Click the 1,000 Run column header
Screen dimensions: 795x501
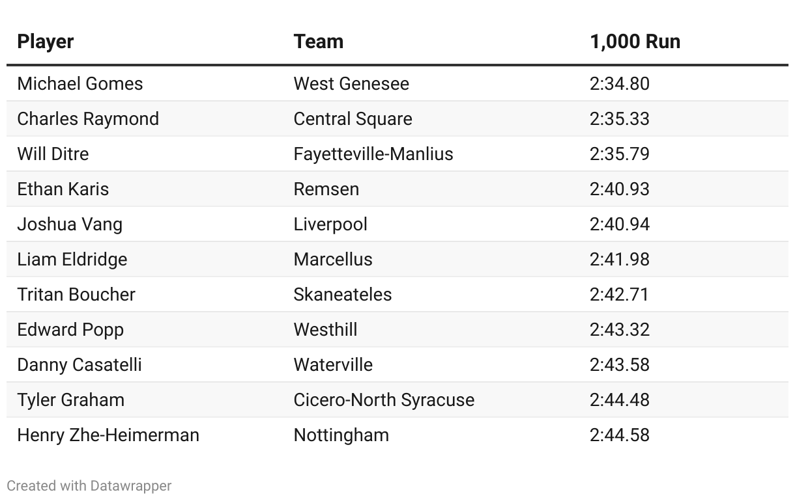point(635,42)
